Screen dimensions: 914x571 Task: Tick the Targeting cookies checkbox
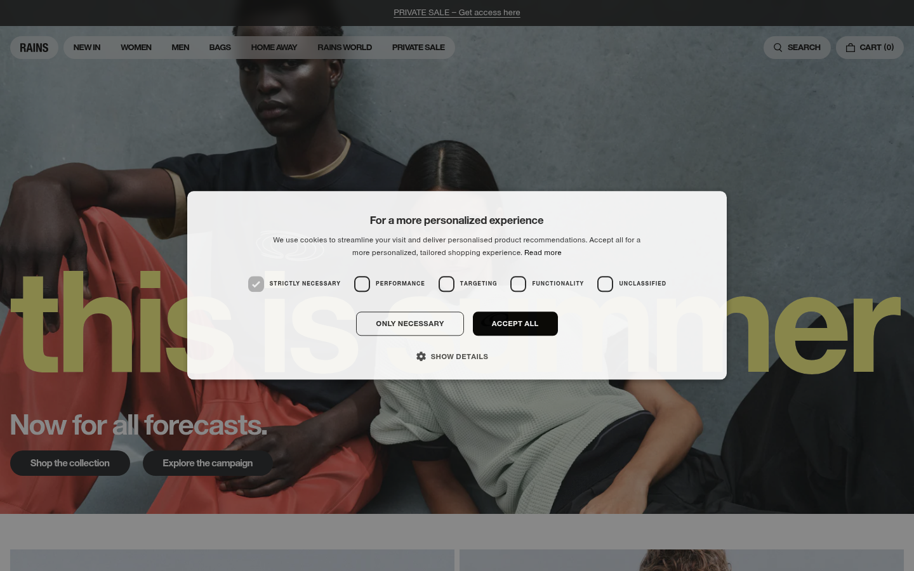446,284
